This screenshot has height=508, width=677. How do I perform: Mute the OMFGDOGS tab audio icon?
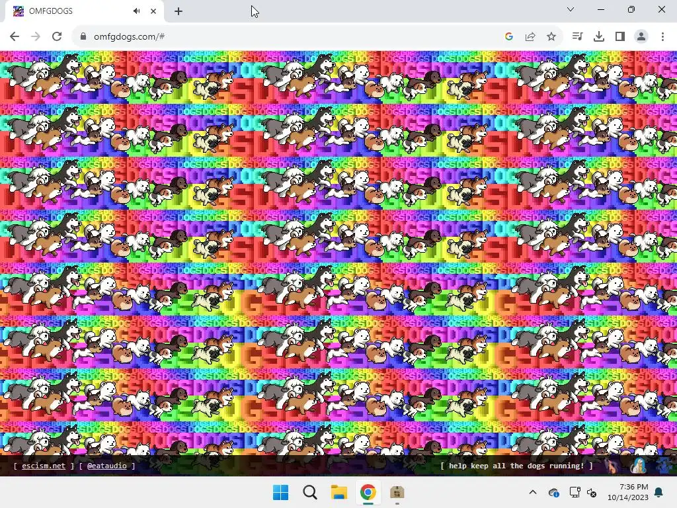[136, 11]
